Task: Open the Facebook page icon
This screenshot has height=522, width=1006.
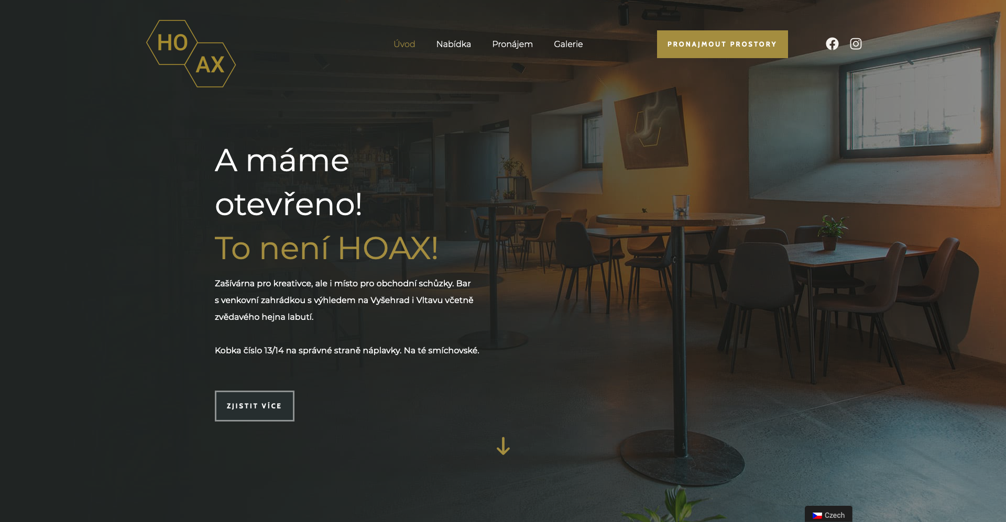Action: point(832,44)
